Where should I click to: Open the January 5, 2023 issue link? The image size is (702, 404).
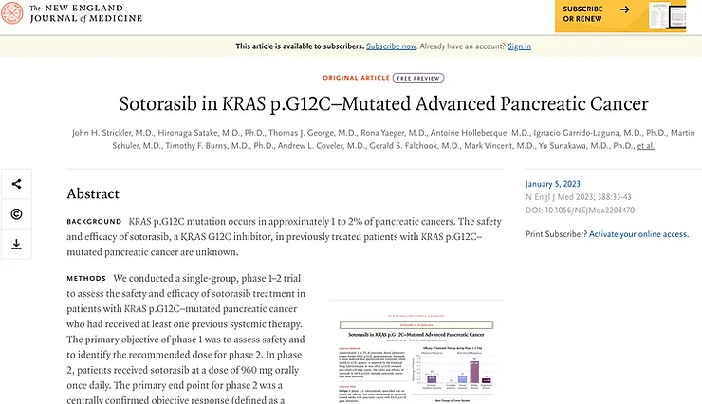point(552,184)
